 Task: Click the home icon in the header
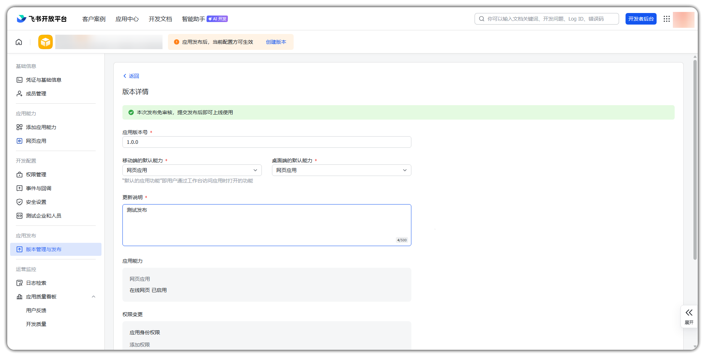[19, 42]
